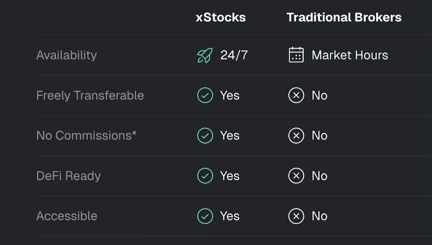Click the X icon in No Commissions row

[296, 135]
